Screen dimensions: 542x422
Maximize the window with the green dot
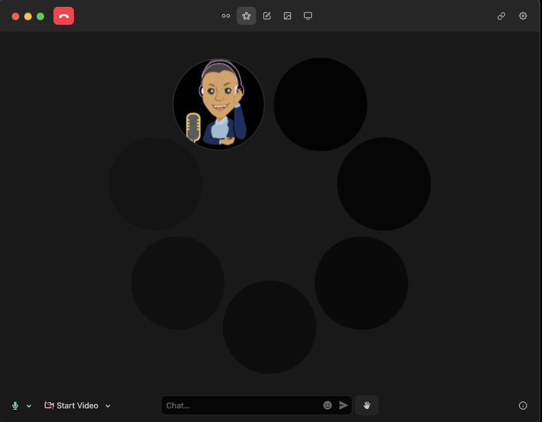point(40,16)
